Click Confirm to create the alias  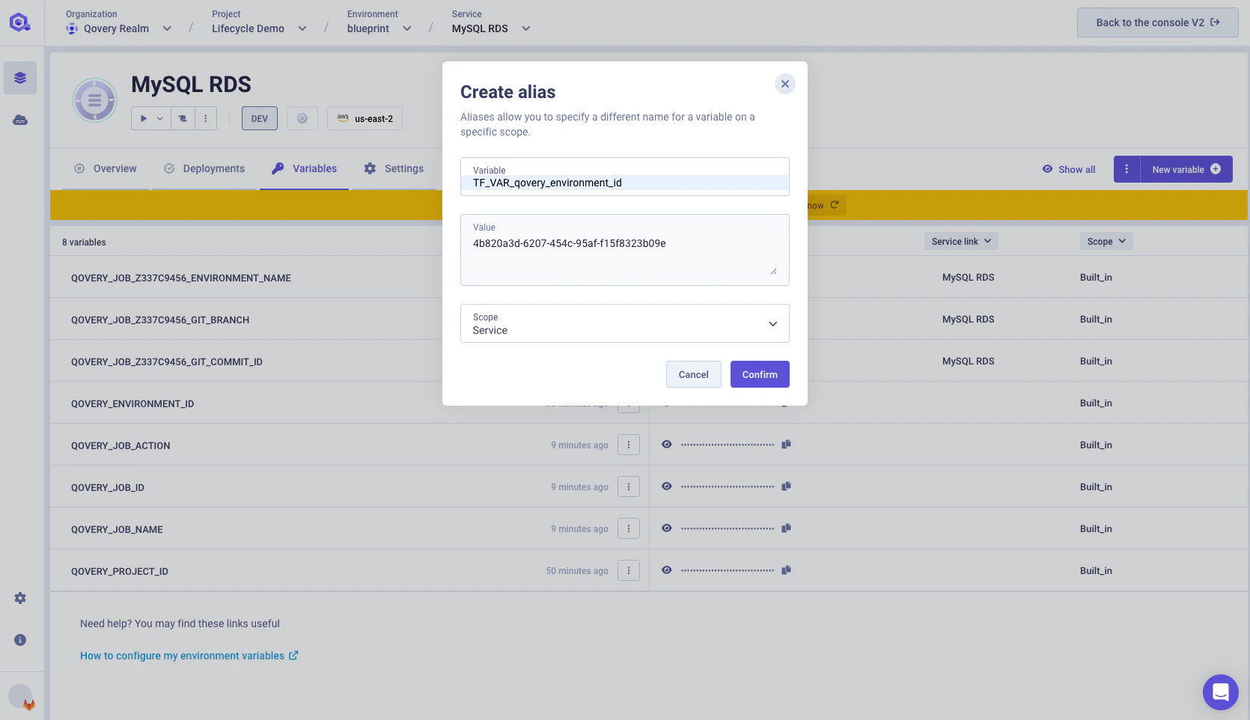pyautogui.click(x=760, y=374)
